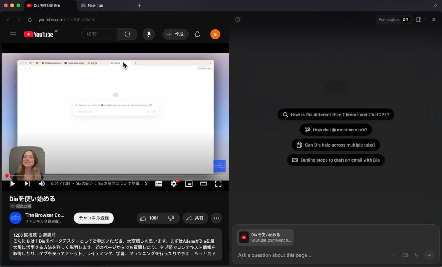
Task: Start a new chat with compose icon
Action: (x=238, y=19)
